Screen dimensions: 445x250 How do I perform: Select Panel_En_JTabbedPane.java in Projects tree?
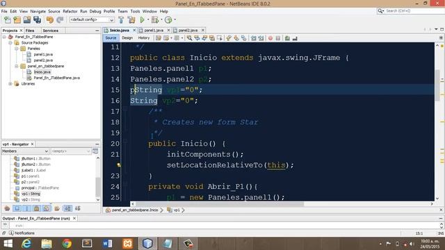57,78
